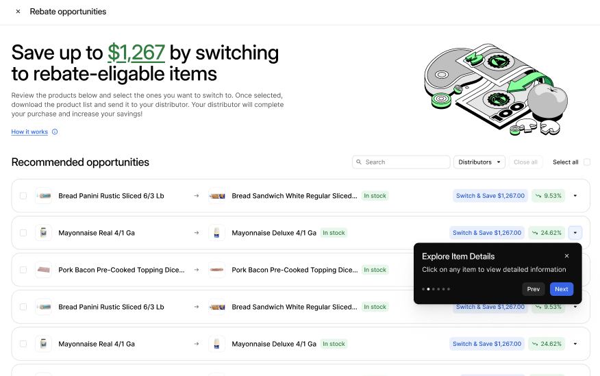600x376 pixels.
Task: Click Next in the tour tooltip
Action: [561, 289]
